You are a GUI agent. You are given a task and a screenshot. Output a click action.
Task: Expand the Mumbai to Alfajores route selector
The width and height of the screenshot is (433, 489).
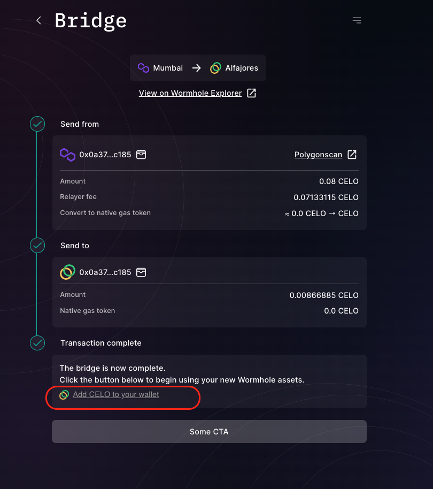[x=198, y=68]
